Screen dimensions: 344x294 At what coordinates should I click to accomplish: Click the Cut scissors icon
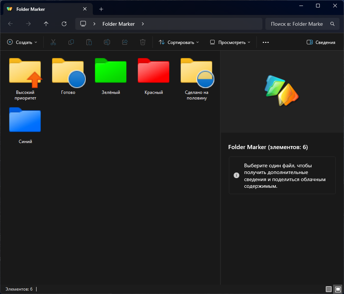click(53, 42)
